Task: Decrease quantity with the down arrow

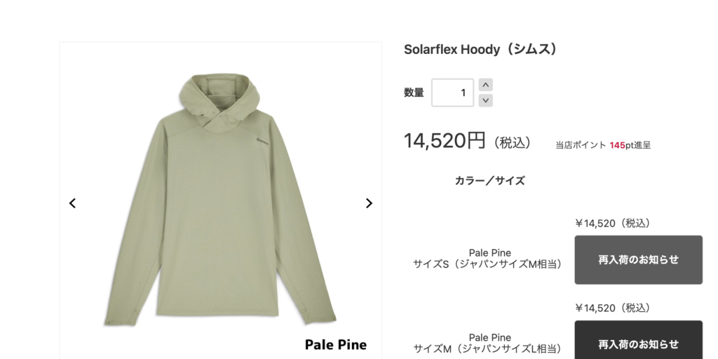Action: pos(485,100)
